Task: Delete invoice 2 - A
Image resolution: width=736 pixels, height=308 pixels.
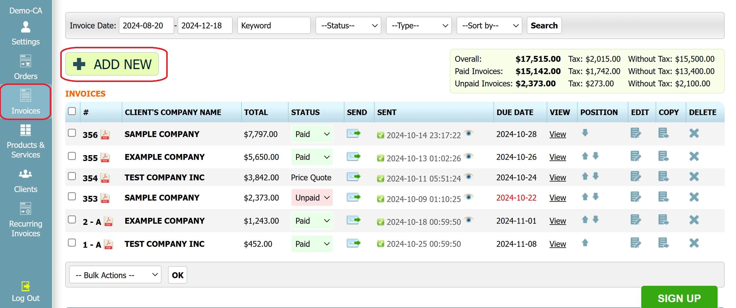Action: tap(694, 220)
